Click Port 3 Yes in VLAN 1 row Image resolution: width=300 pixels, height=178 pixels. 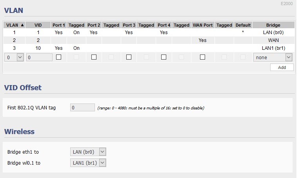(x=129, y=33)
